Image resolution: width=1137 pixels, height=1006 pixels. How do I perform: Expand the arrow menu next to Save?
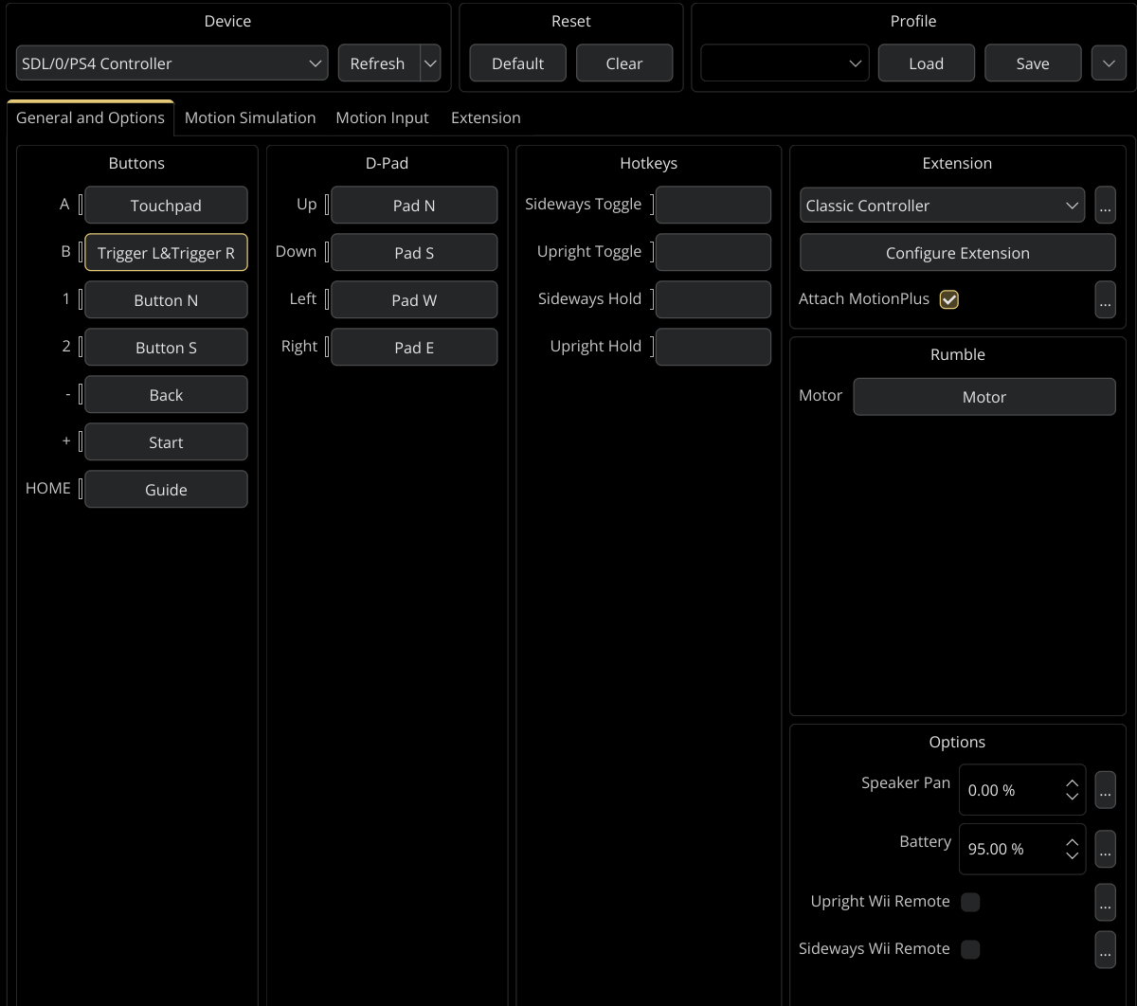pos(1109,63)
